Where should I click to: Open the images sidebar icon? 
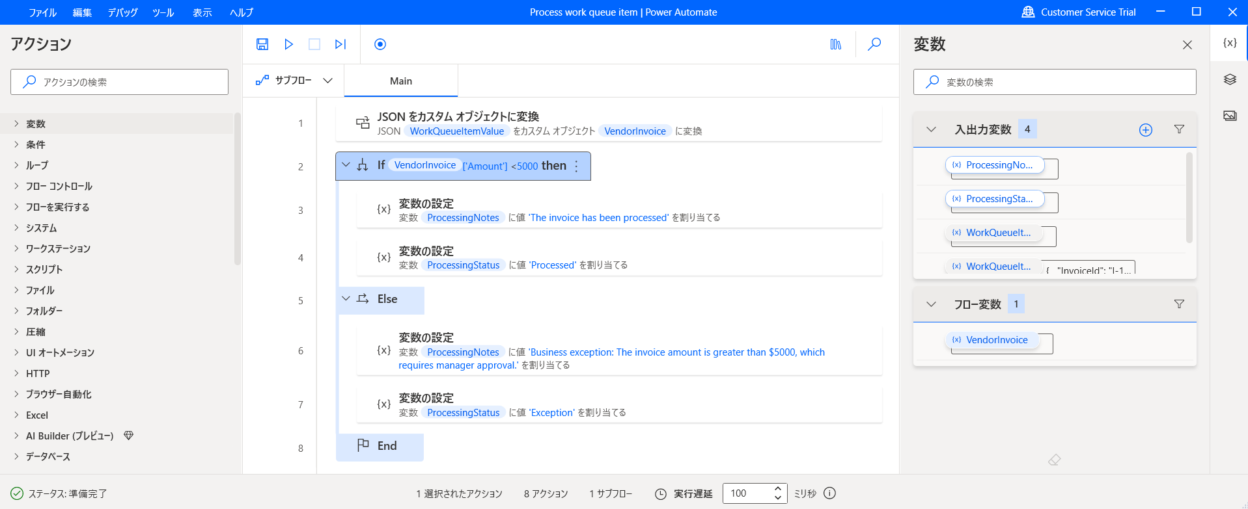(1230, 116)
